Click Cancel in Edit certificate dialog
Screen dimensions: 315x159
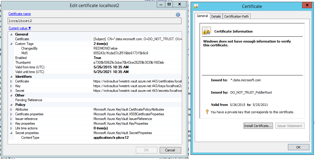point(170,150)
